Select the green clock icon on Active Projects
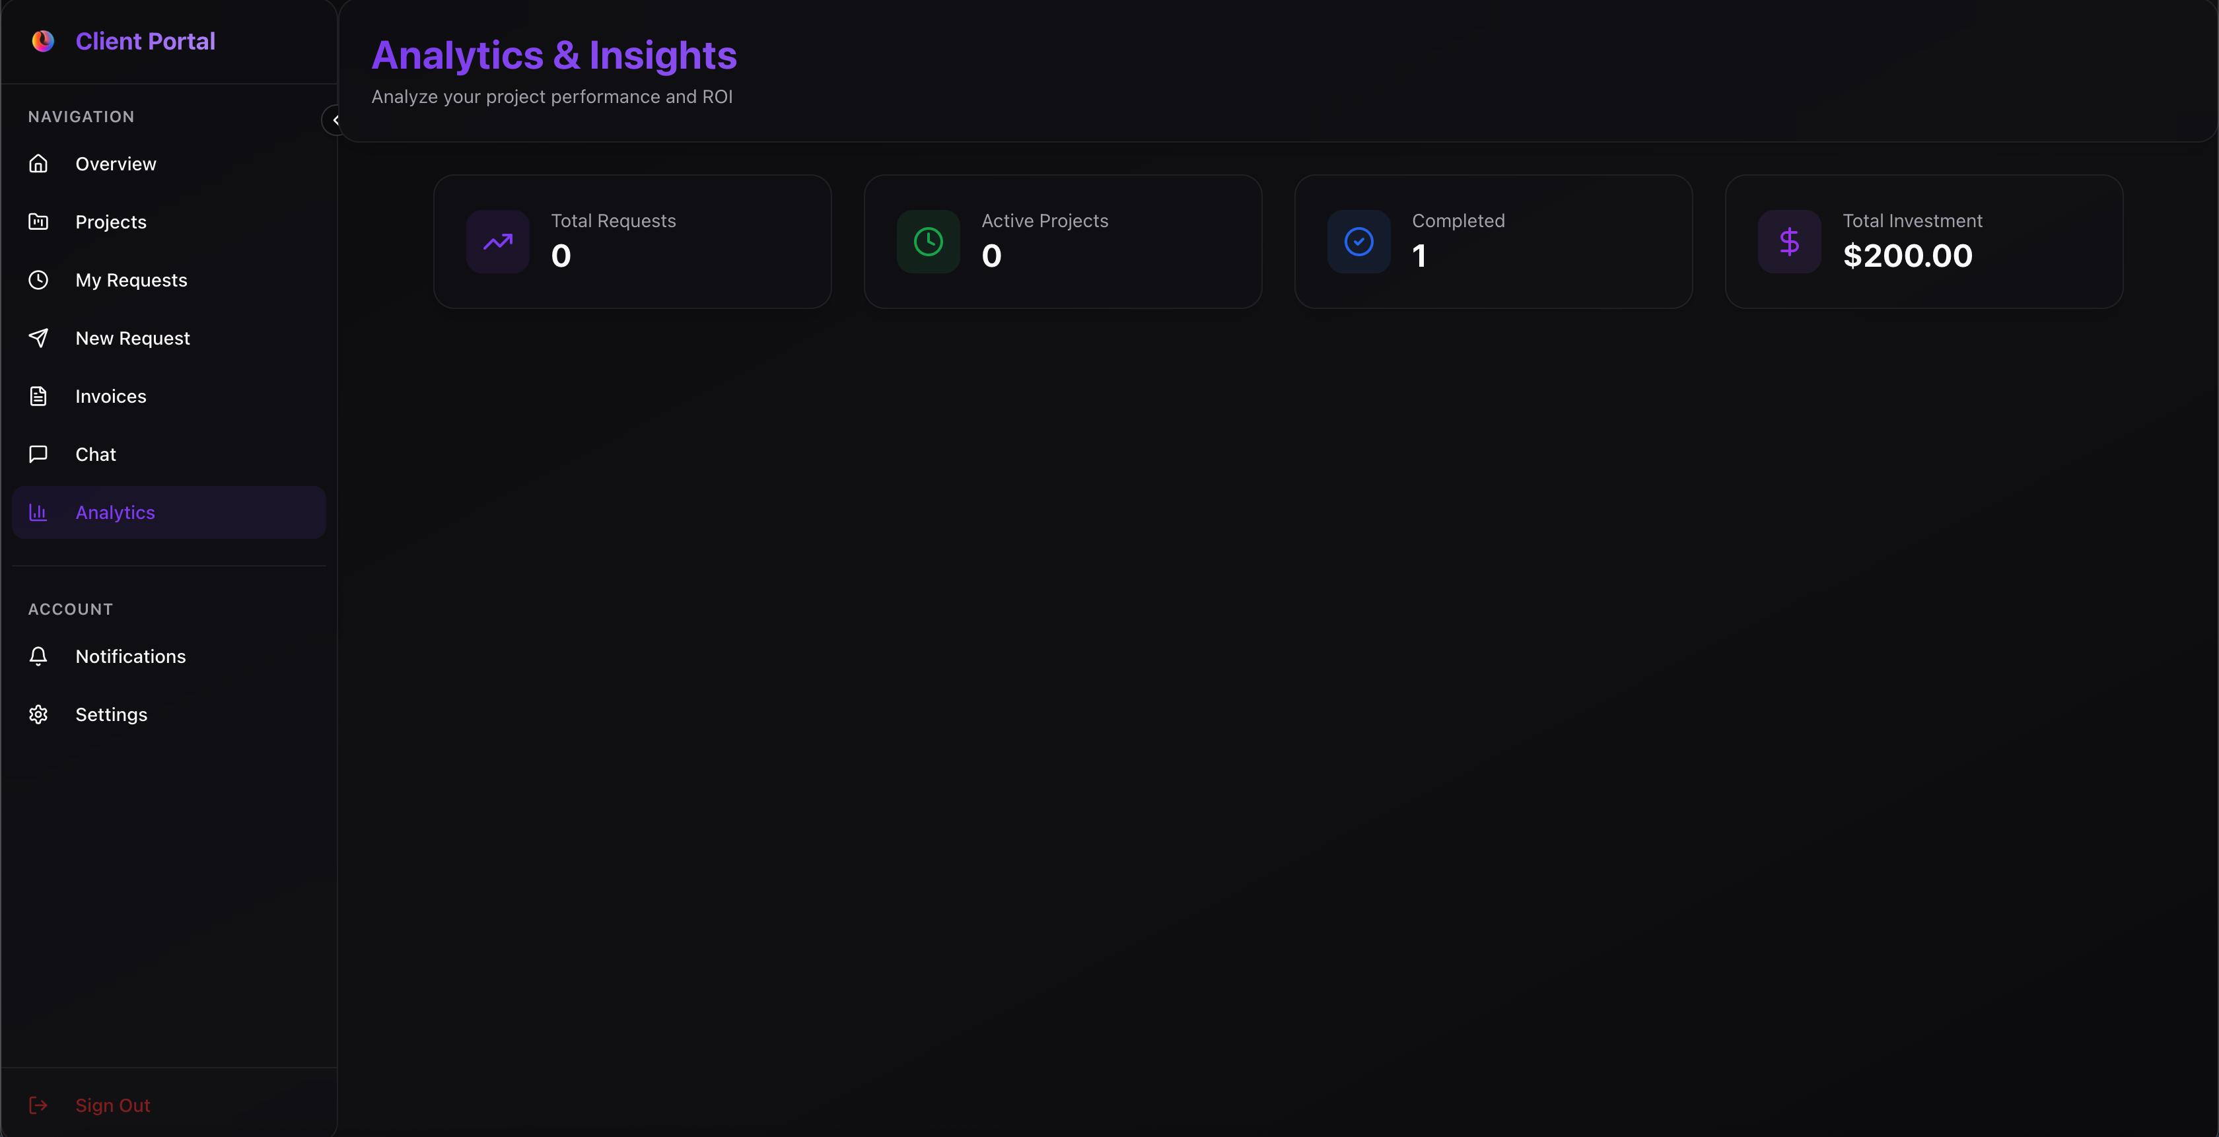 click(928, 241)
